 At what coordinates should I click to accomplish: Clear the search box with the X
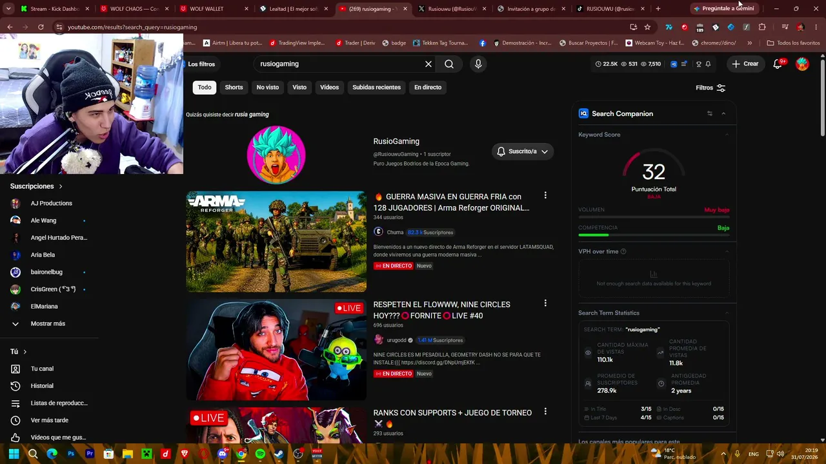tap(428, 64)
